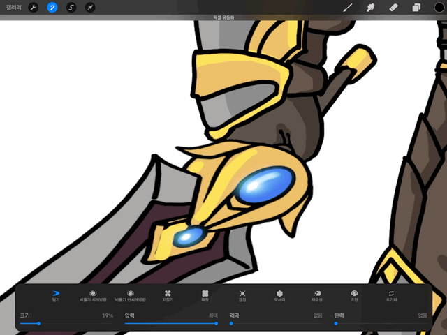Open the Adjustments magic wand menu

click(52, 8)
